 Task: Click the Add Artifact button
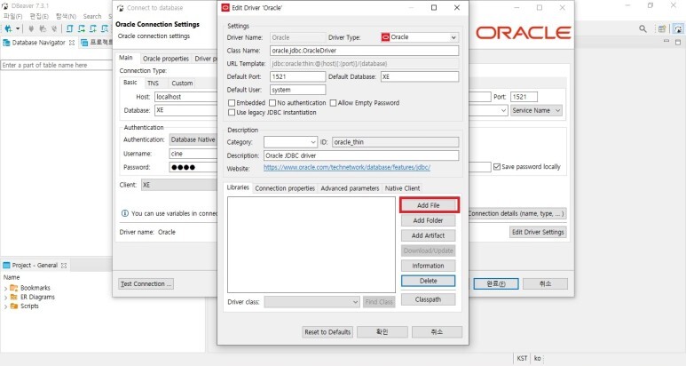pyautogui.click(x=429, y=235)
